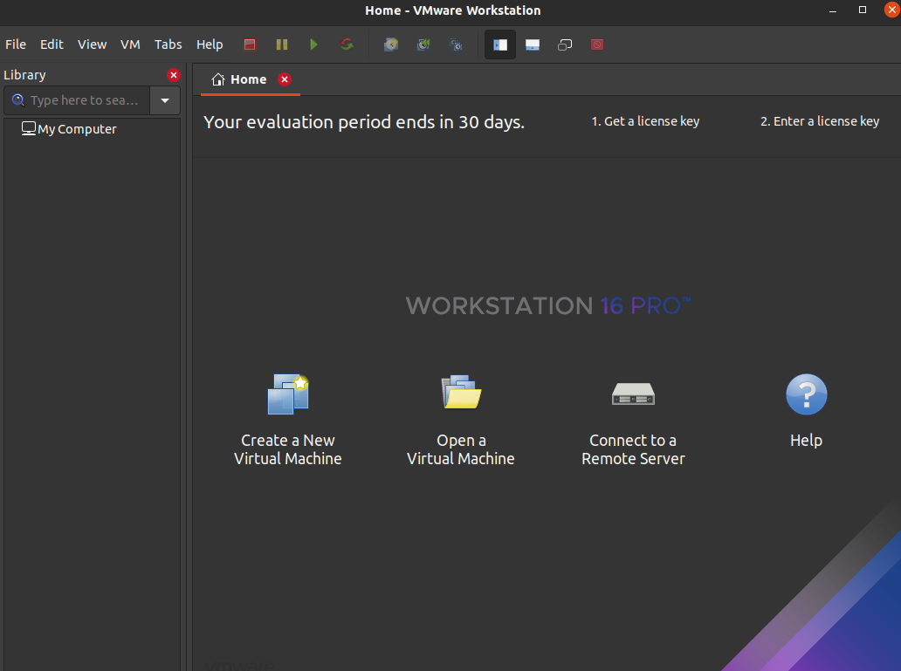
Task: Maximize the VMware Workstation window
Action: (x=863, y=10)
